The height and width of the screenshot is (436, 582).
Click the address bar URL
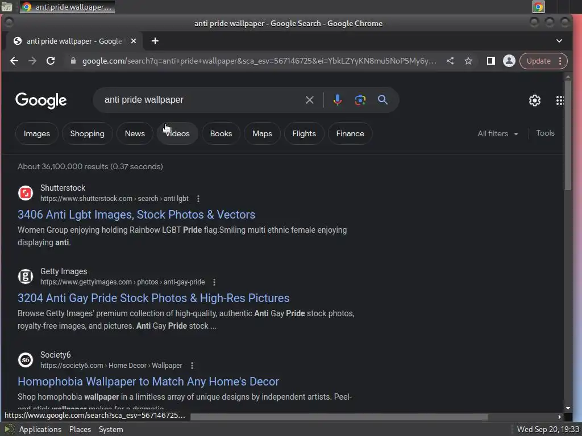(x=259, y=61)
